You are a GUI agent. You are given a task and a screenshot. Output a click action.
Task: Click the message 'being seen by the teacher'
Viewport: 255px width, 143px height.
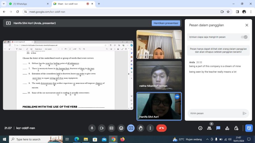213,72
